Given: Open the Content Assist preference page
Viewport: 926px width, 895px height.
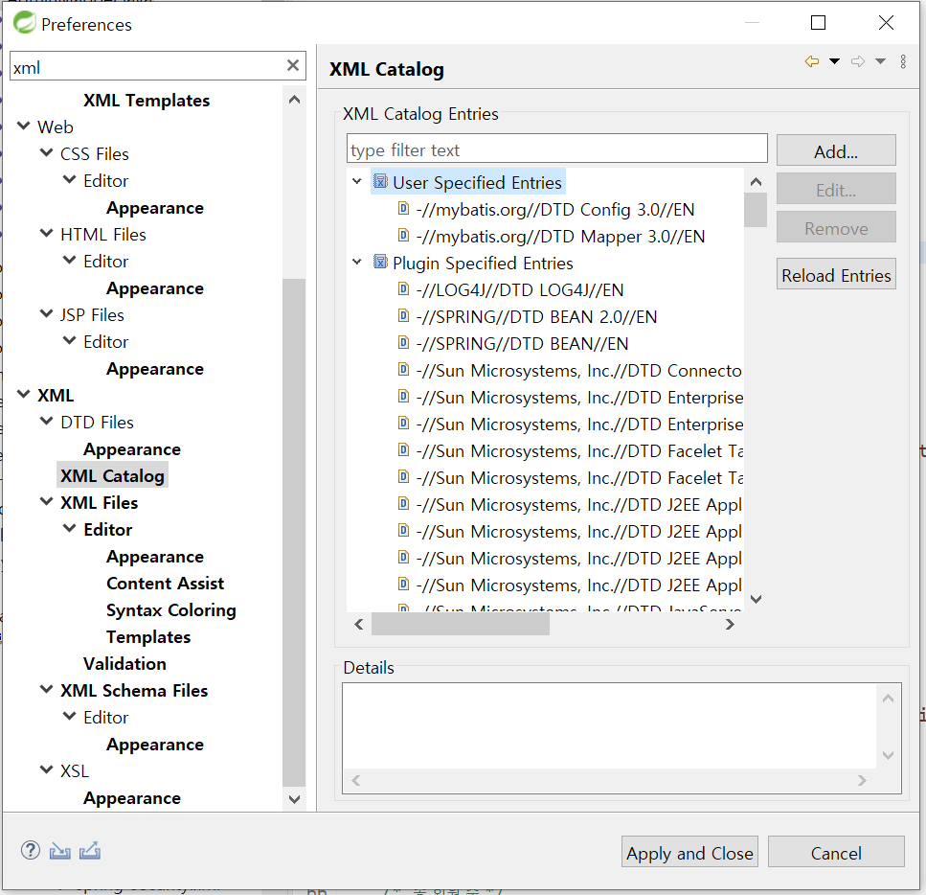Looking at the screenshot, I should pyautogui.click(x=166, y=584).
